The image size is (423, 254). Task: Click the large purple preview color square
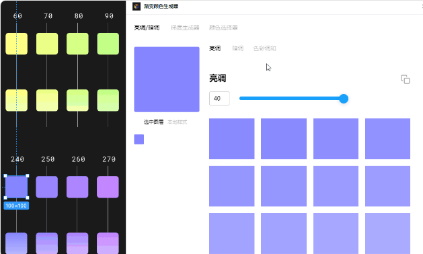[167, 79]
